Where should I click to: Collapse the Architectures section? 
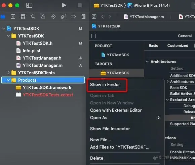click(147, 62)
